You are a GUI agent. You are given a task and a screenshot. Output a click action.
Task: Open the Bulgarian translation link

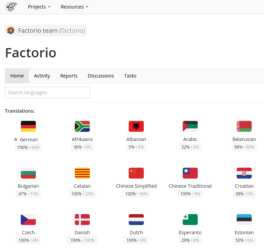tap(28, 186)
